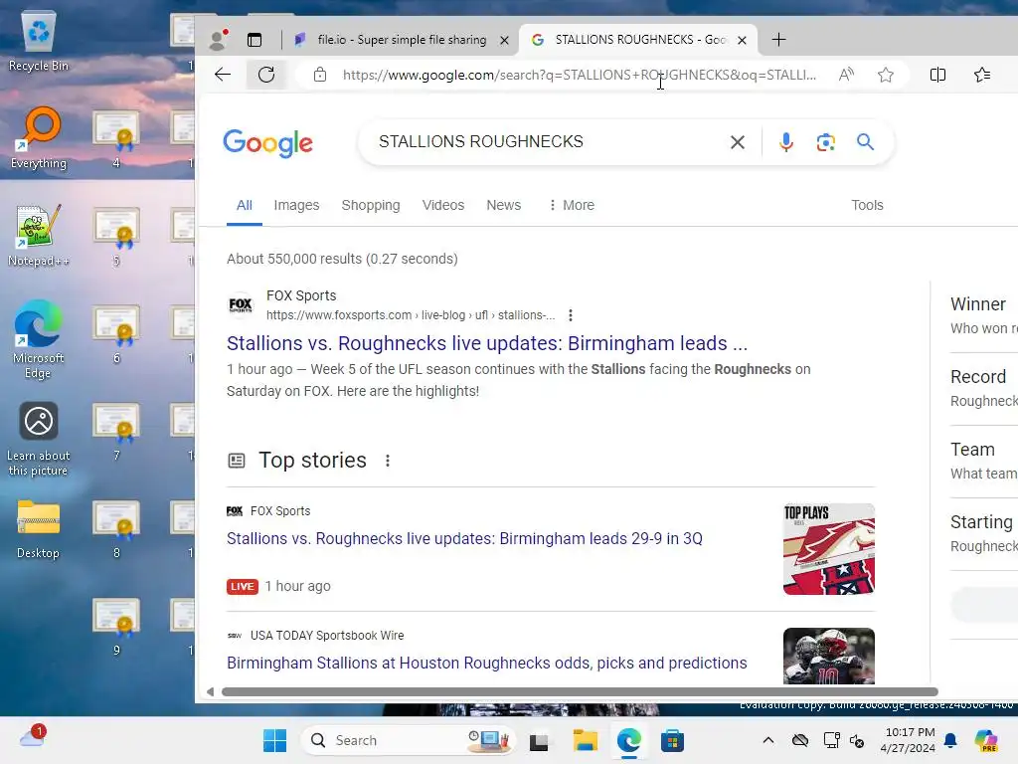Click the horizontal page scrollbar
This screenshot has width=1018, height=764.
pyautogui.click(x=580, y=692)
